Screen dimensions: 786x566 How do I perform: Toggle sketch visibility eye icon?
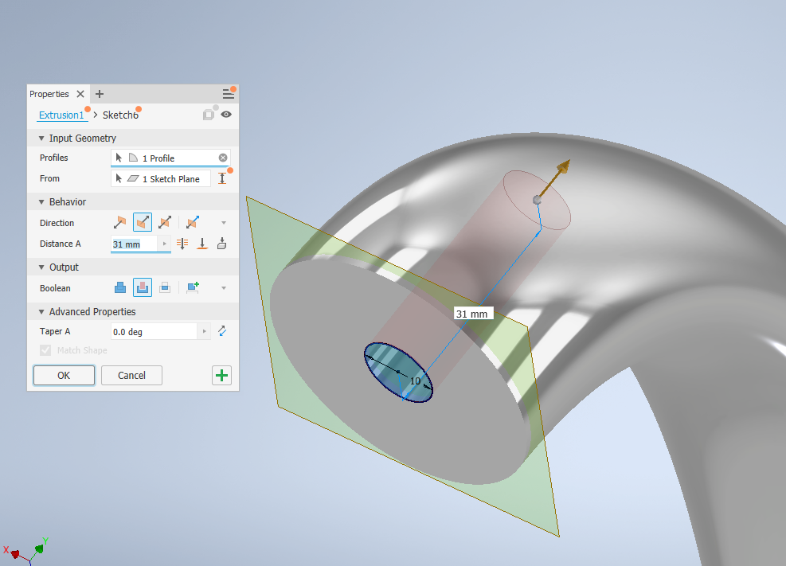[226, 115]
